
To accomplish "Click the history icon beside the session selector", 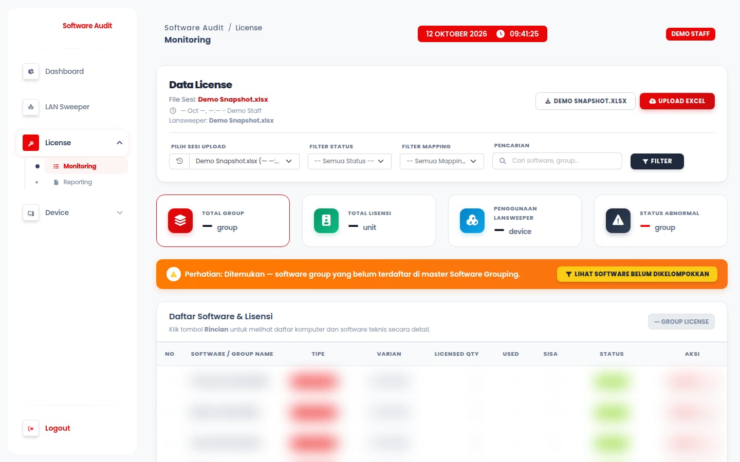I will coord(179,161).
